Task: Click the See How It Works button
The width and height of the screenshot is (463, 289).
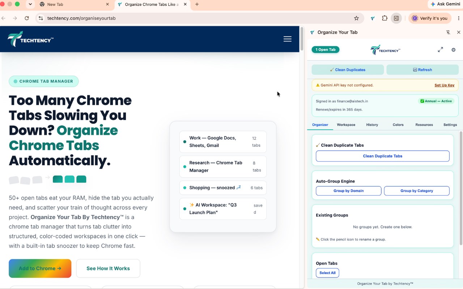Action: [108, 268]
